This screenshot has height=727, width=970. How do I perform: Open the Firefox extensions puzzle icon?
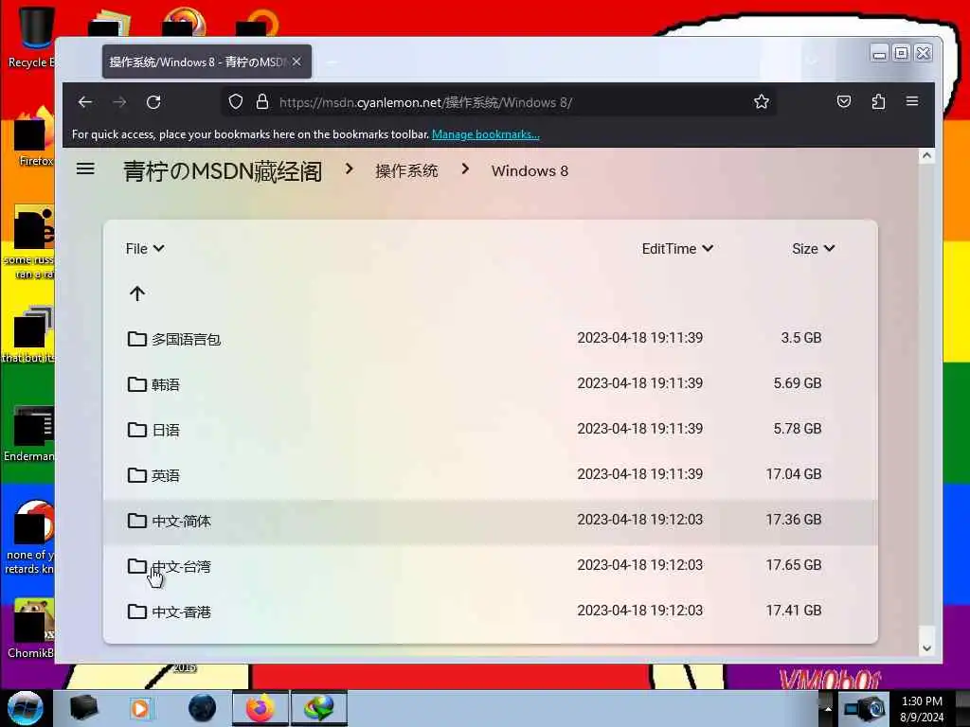pyautogui.click(x=878, y=101)
